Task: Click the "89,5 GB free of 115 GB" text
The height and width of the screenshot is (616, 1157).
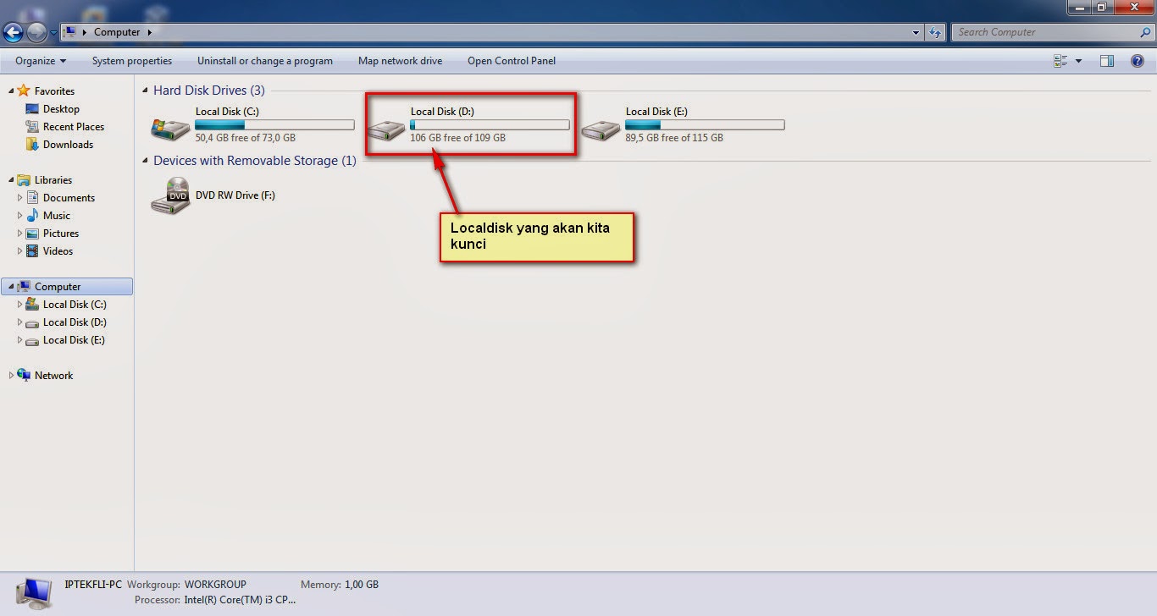Action: pyautogui.click(x=674, y=138)
